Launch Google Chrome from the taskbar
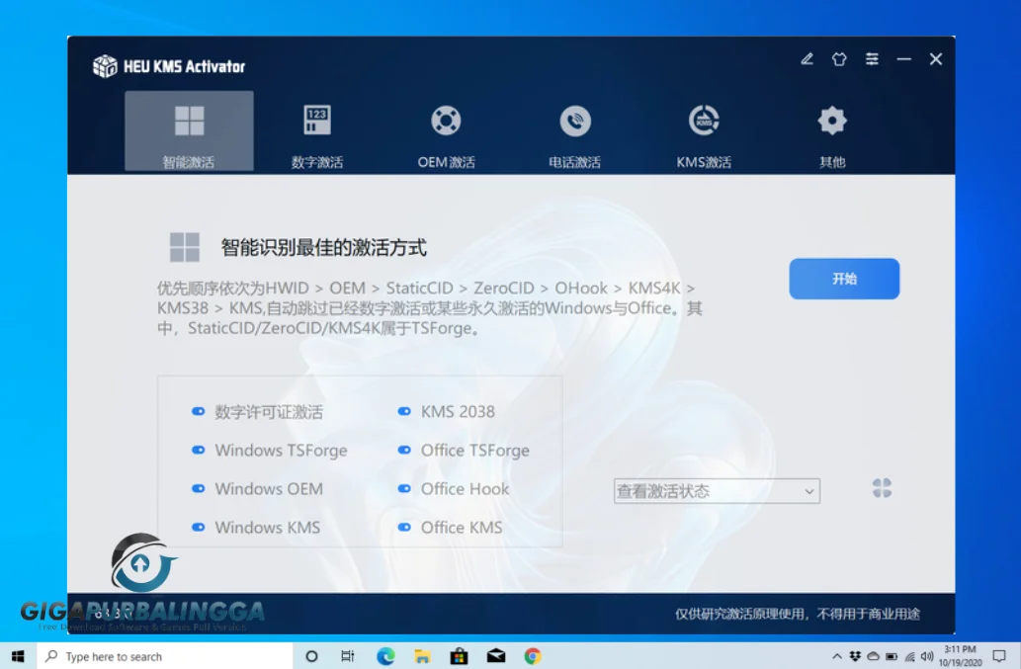Viewport: 1021px width, 669px height. 533,656
